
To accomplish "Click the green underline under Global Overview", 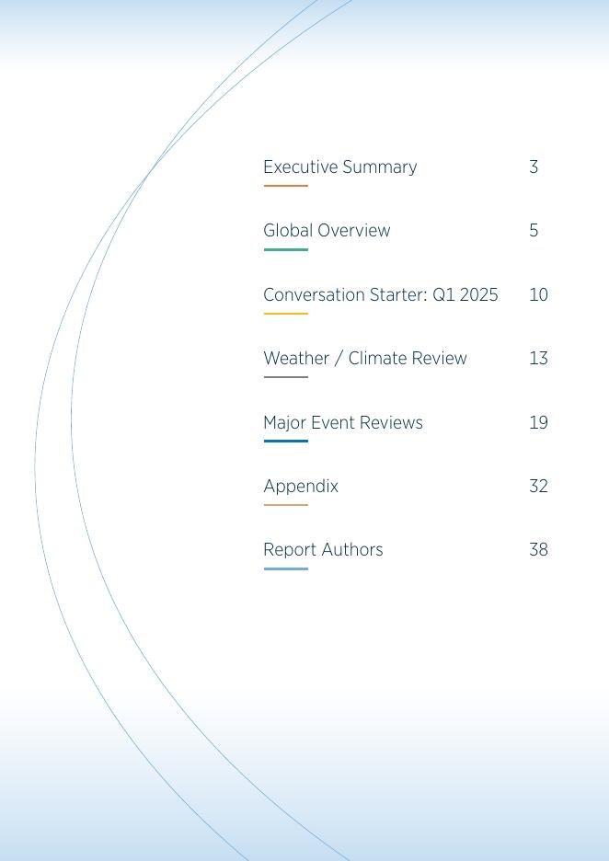I will tap(285, 249).
